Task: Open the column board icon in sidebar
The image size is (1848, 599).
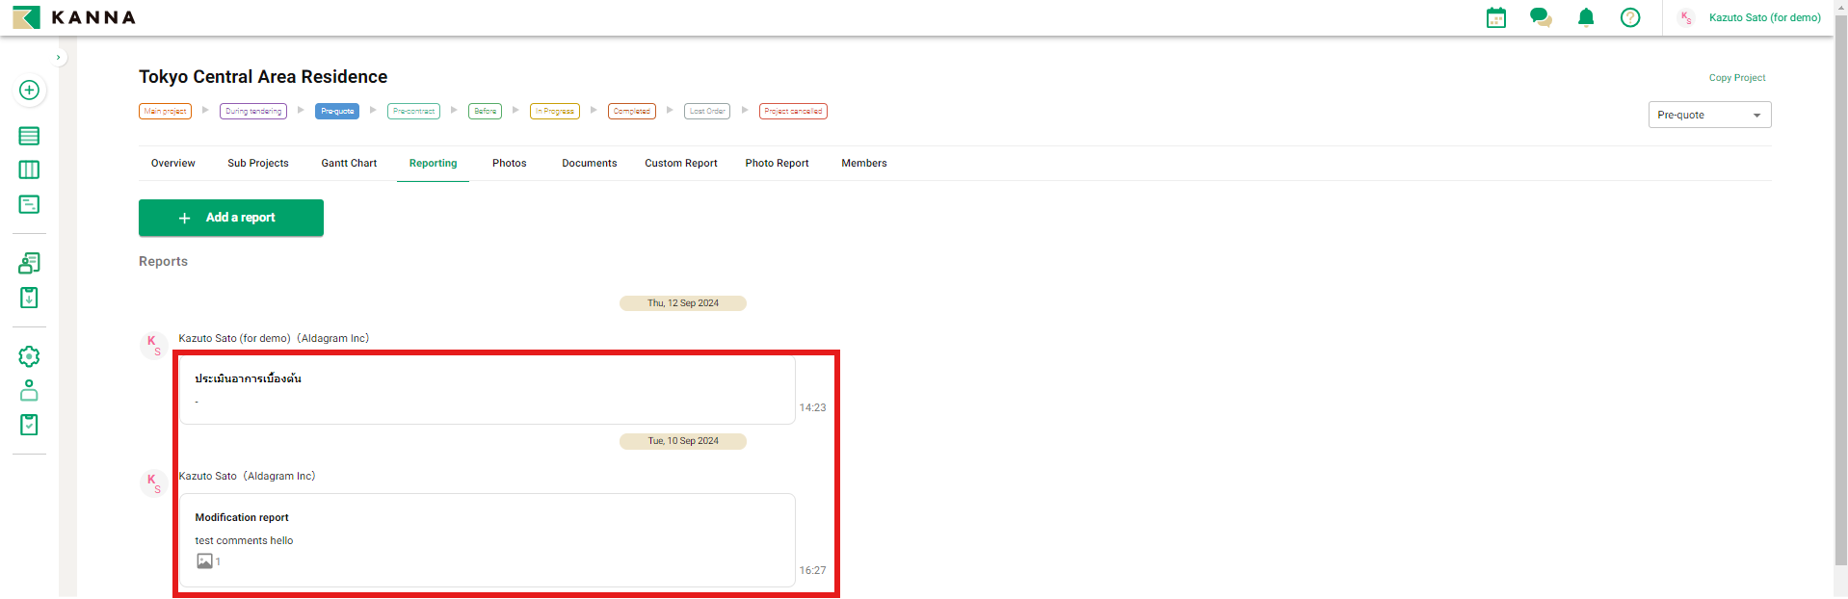Action: coord(29,170)
